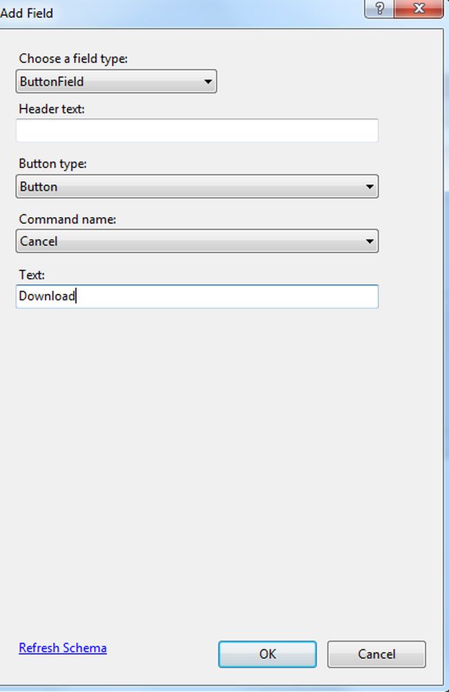Screen dimensions: 449x692
Task: Follow the Refresh Schema link
Action: pyautogui.click(x=63, y=648)
